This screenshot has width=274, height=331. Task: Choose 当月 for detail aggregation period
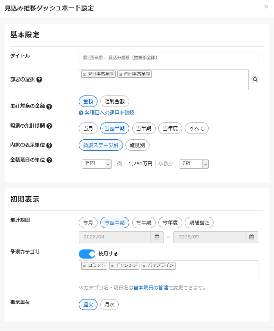click(x=88, y=128)
